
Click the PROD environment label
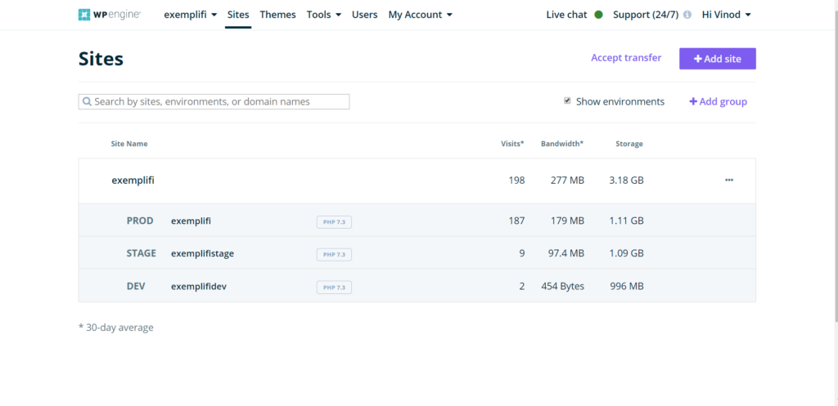pyautogui.click(x=140, y=221)
